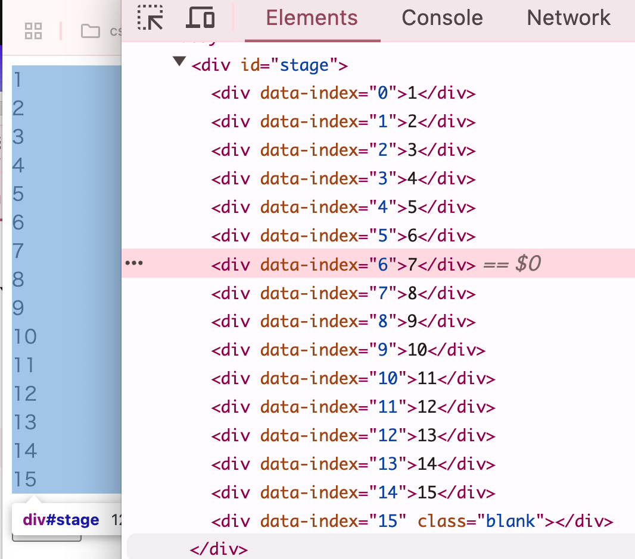Click number 11 on the page

[x=23, y=365]
